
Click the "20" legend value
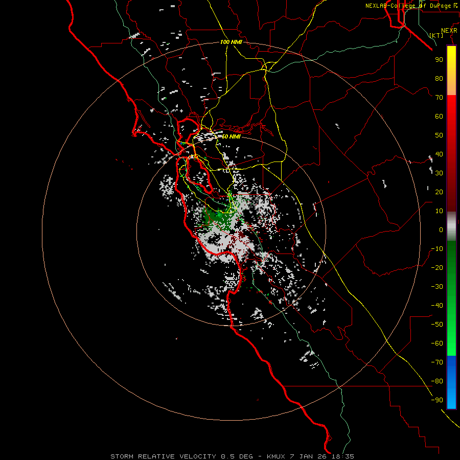pos(439,192)
